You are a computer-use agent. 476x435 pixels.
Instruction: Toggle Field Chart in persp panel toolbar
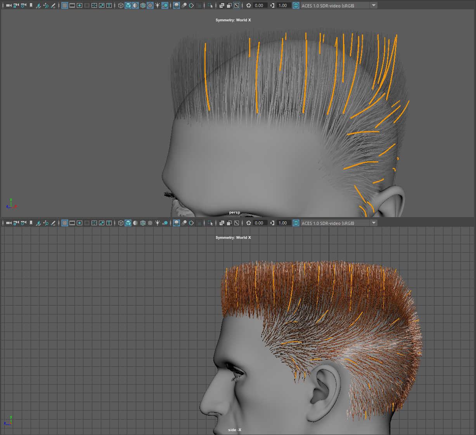click(x=94, y=5)
